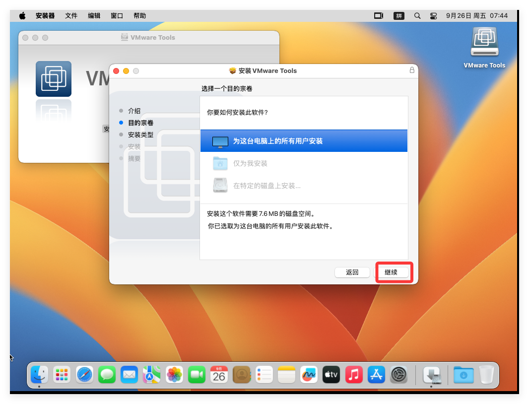Image resolution: width=529 pixels, height=404 pixels.
Task: Open the Apple menu
Action: 22,15
